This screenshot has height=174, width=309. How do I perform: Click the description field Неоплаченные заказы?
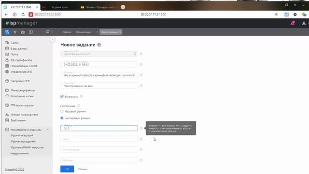99,86
